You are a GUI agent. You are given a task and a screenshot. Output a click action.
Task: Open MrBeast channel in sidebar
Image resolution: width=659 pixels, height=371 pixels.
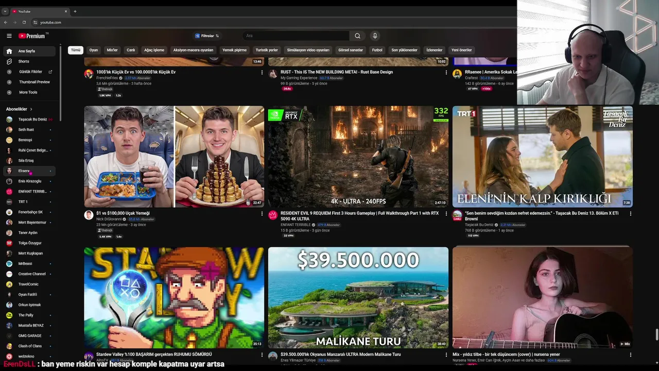pyautogui.click(x=29, y=263)
